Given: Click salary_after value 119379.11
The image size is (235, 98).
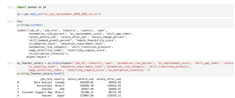Looking at the screenshot, I should coord(114,95).
